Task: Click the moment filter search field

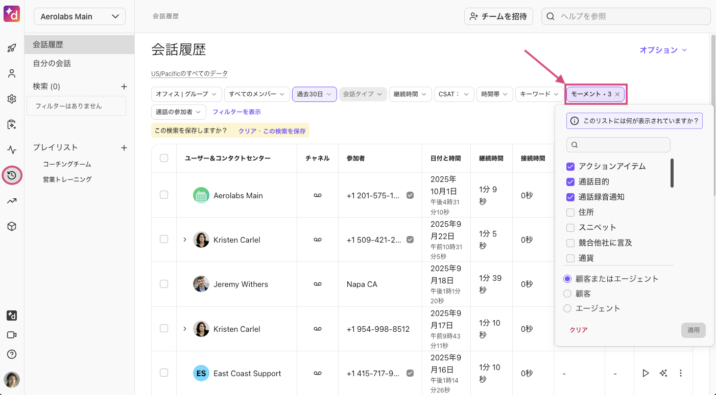Action: [x=618, y=145]
